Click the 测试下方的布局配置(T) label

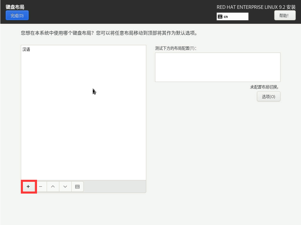175,48
